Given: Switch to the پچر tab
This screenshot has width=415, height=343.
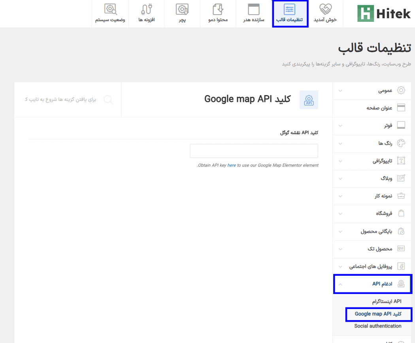Looking at the screenshot, I should [182, 14].
